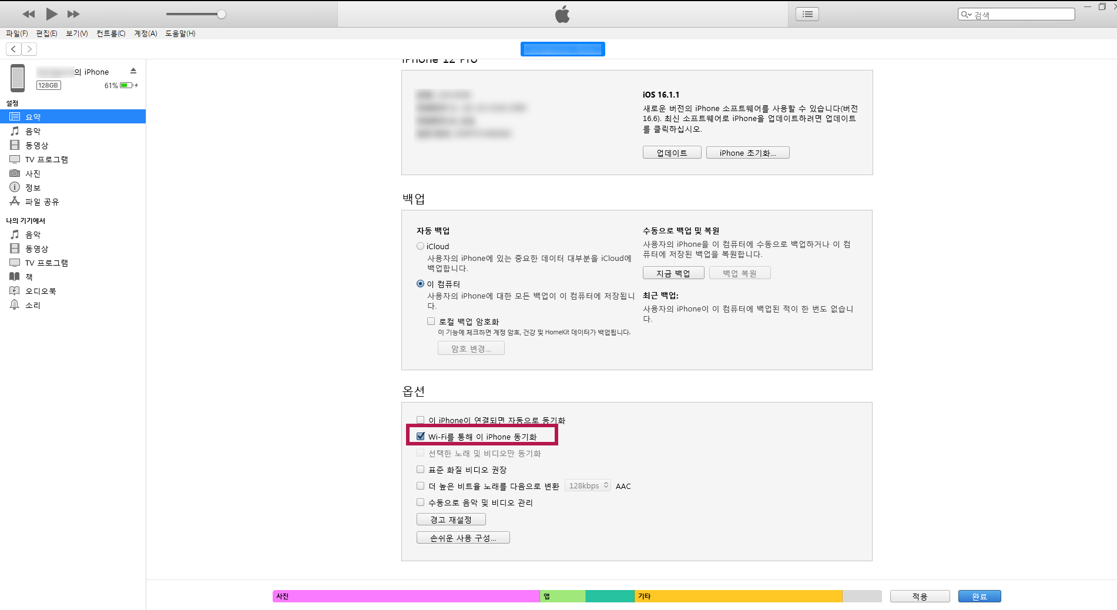
Task: Click the Apple logo in header
Action: pos(562,14)
